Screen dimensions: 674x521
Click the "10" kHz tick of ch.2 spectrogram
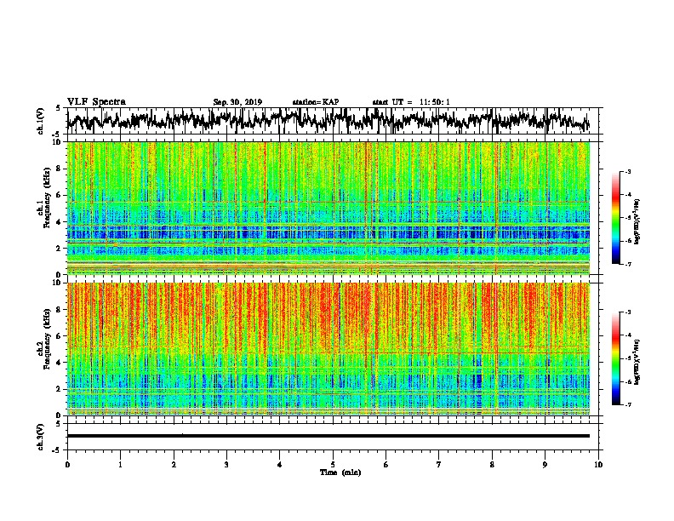57,283
